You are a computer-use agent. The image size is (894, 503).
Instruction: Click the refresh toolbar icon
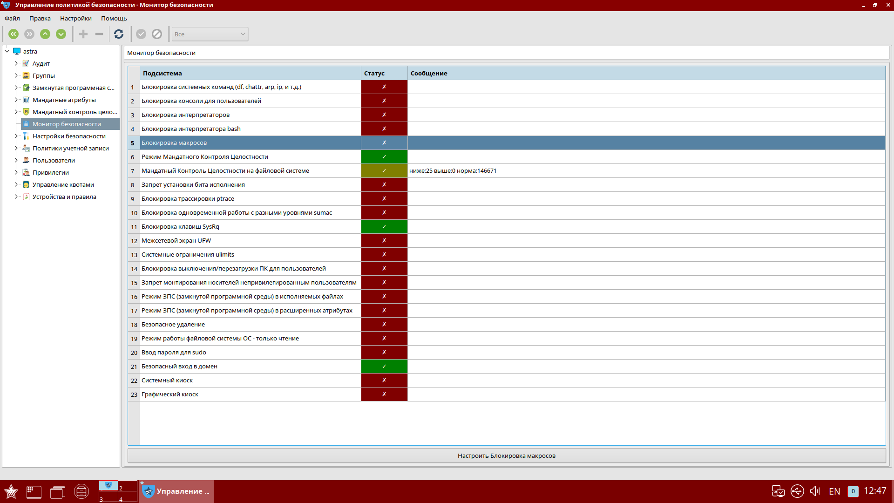tap(119, 34)
